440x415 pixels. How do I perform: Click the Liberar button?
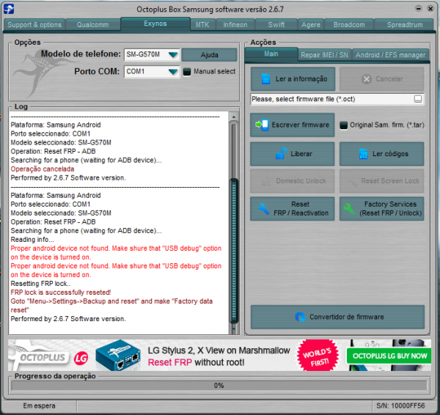[x=293, y=154]
